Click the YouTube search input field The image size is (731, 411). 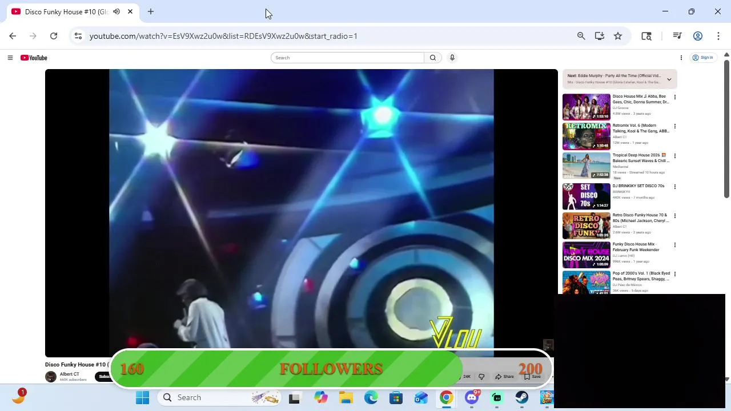point(348,58)
